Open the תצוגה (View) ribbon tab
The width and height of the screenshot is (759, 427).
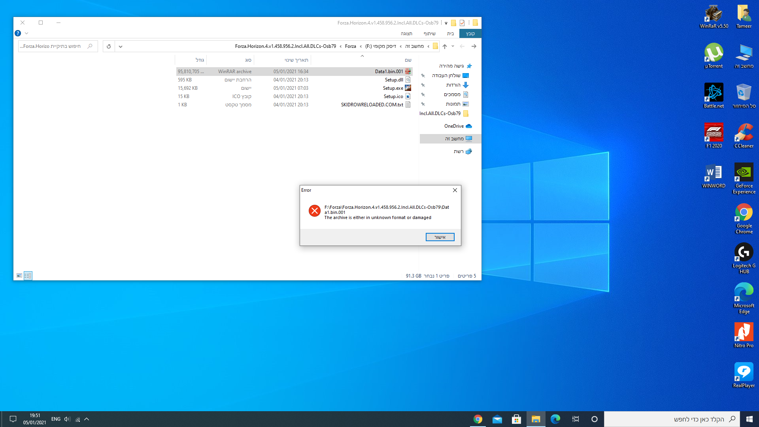[406, 34]
